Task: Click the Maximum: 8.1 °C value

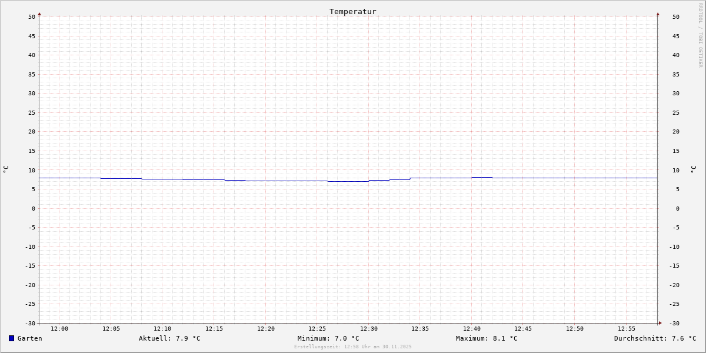Action: (487, 338)
